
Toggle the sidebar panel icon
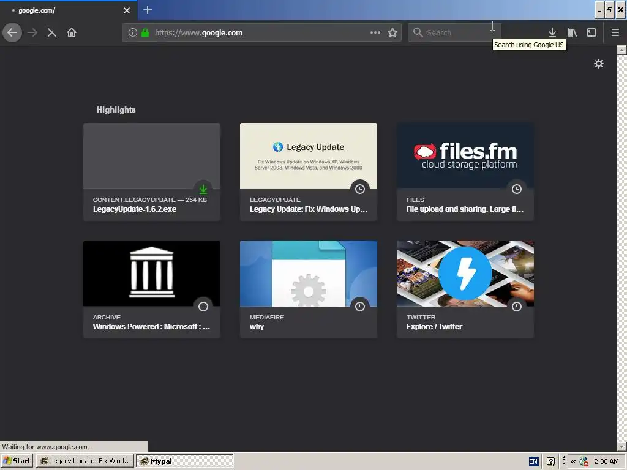(591, 32)
